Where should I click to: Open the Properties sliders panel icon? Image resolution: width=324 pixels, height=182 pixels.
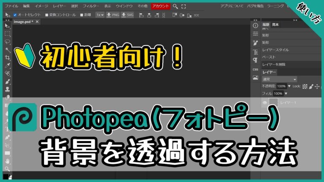tap(255, 34)
